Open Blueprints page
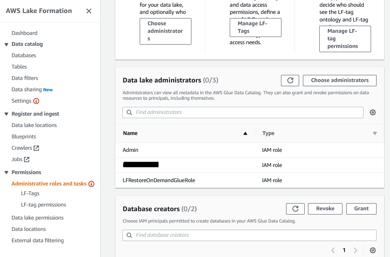The height and width of the screenshot is (257, 390). [x=24, y=137]
